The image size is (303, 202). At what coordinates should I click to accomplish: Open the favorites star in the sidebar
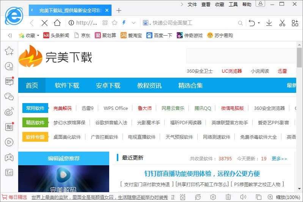[9, 51]
